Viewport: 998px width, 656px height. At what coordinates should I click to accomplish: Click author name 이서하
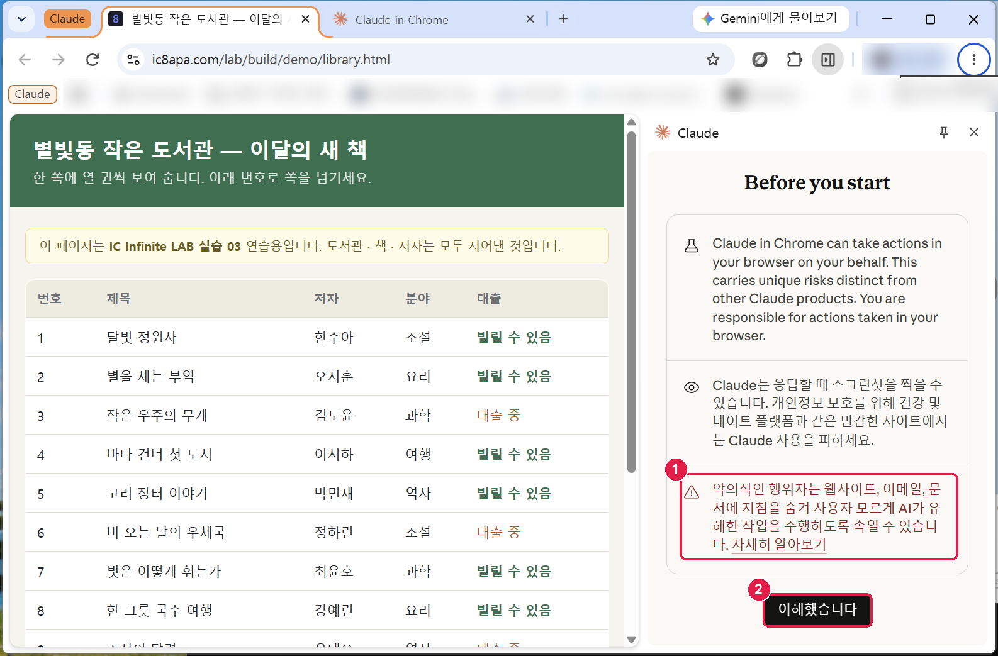pyautogui.click(x=334, y=455)
